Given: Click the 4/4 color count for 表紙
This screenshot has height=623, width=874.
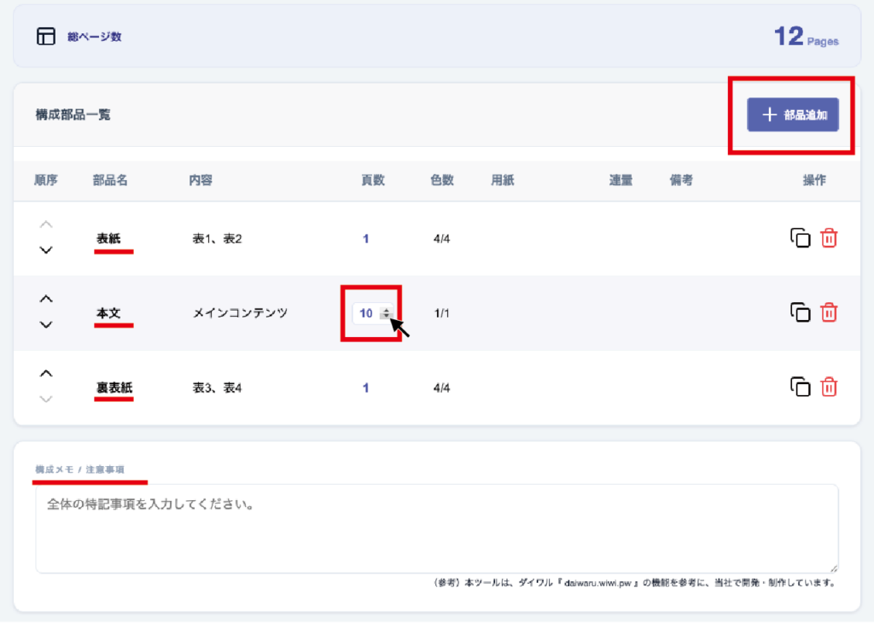Looking at the screenshot, I should [441, 239].
